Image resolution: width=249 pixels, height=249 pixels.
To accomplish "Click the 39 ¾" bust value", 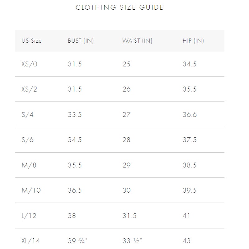I will (78, 241).
